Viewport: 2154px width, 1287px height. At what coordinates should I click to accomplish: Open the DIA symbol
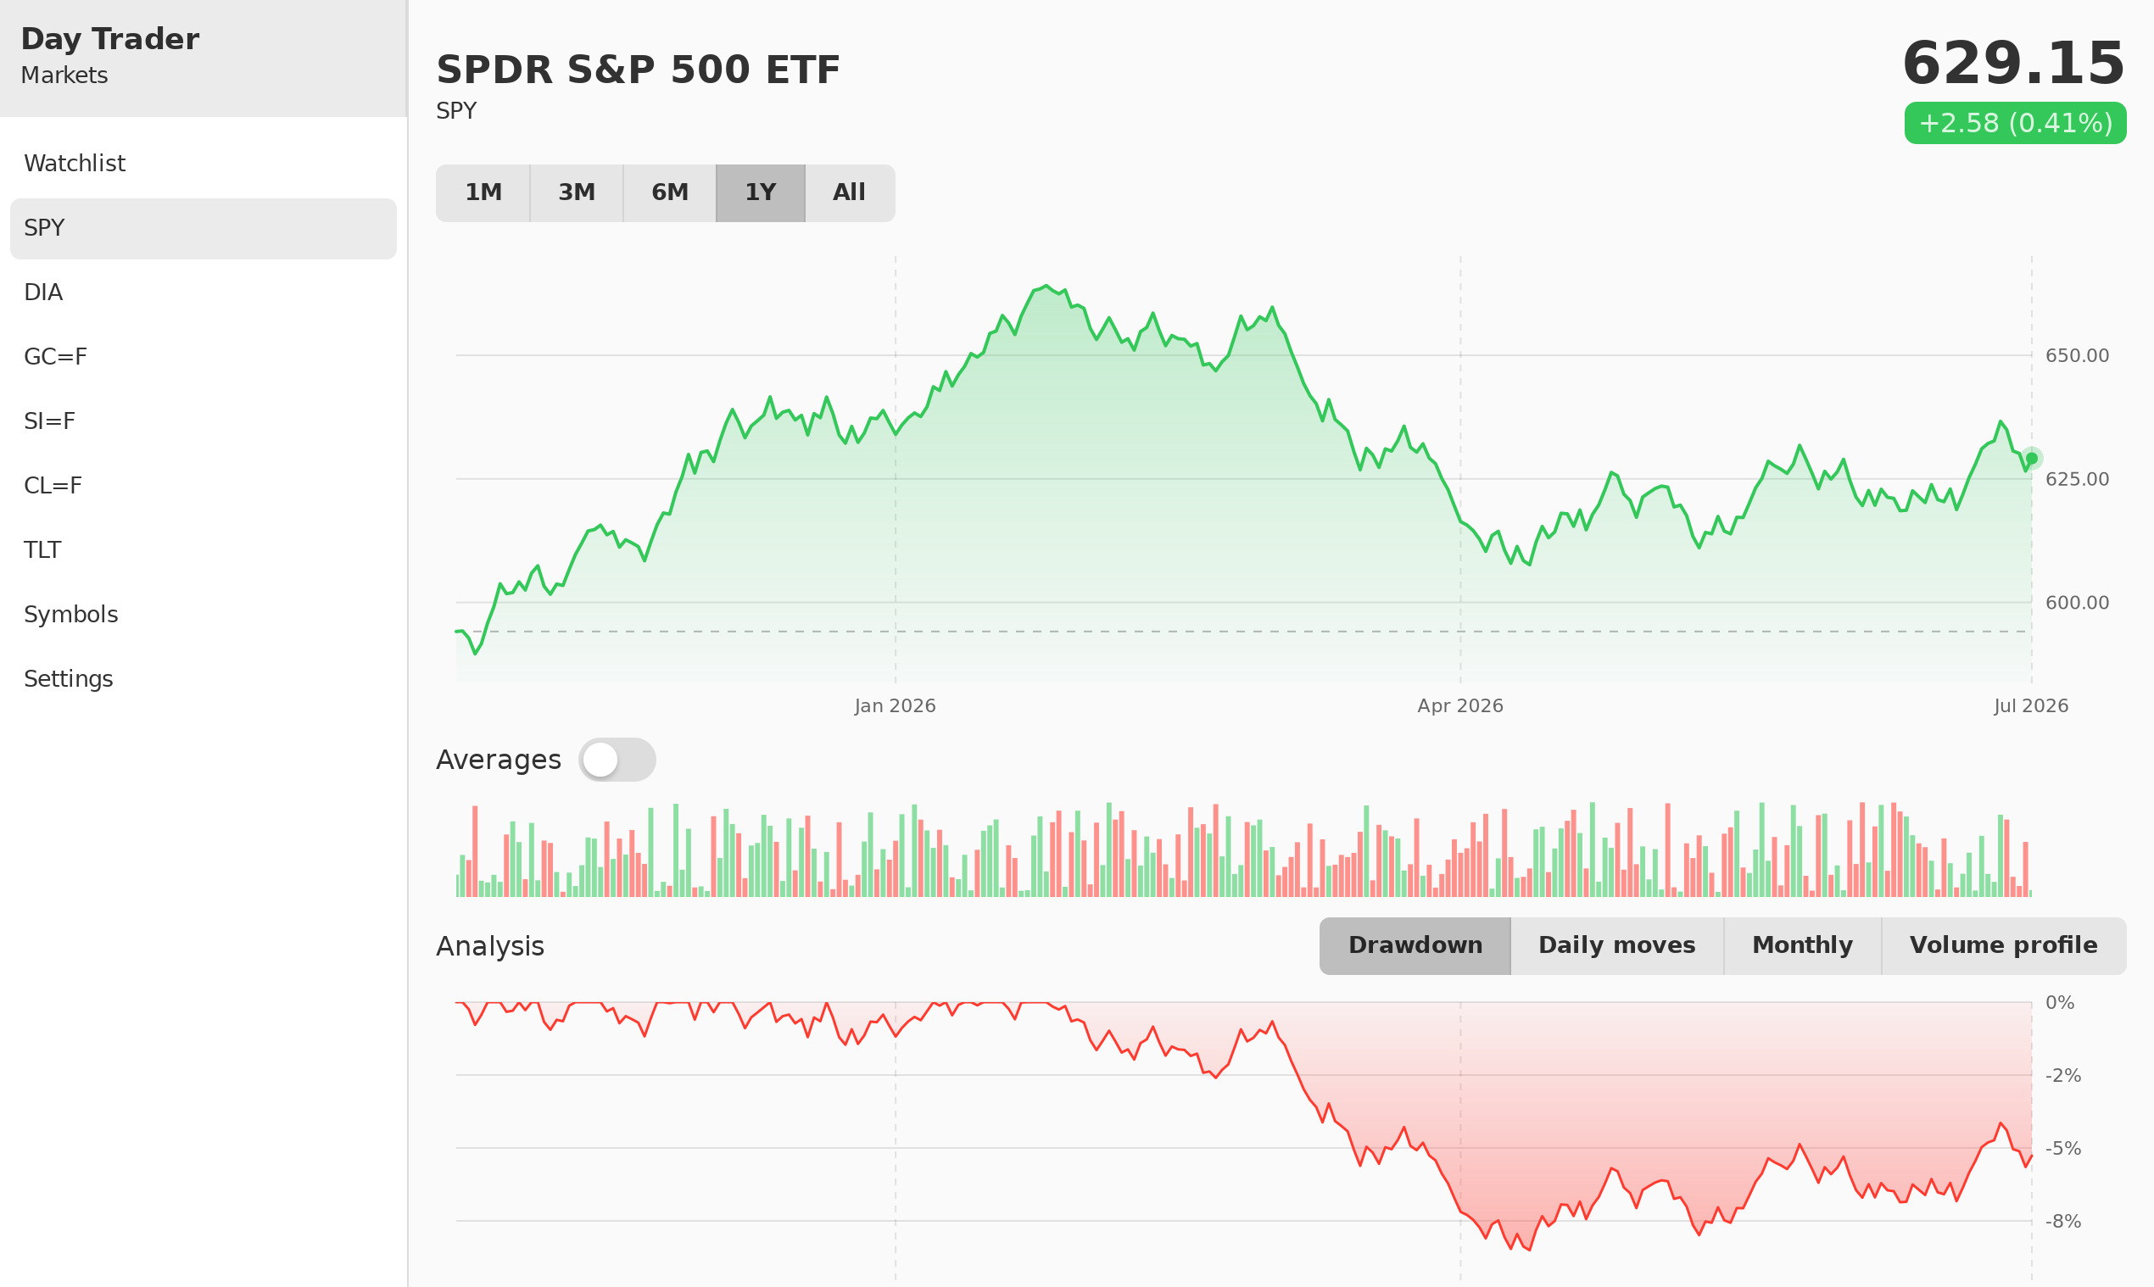[203, 293]
